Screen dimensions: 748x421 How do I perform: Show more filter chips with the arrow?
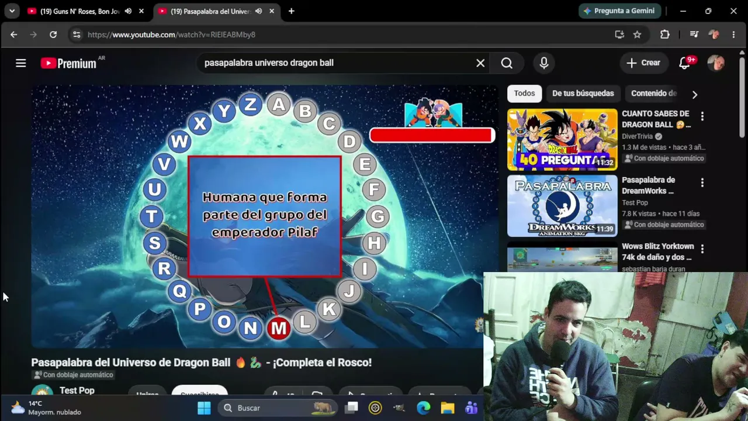694,94
